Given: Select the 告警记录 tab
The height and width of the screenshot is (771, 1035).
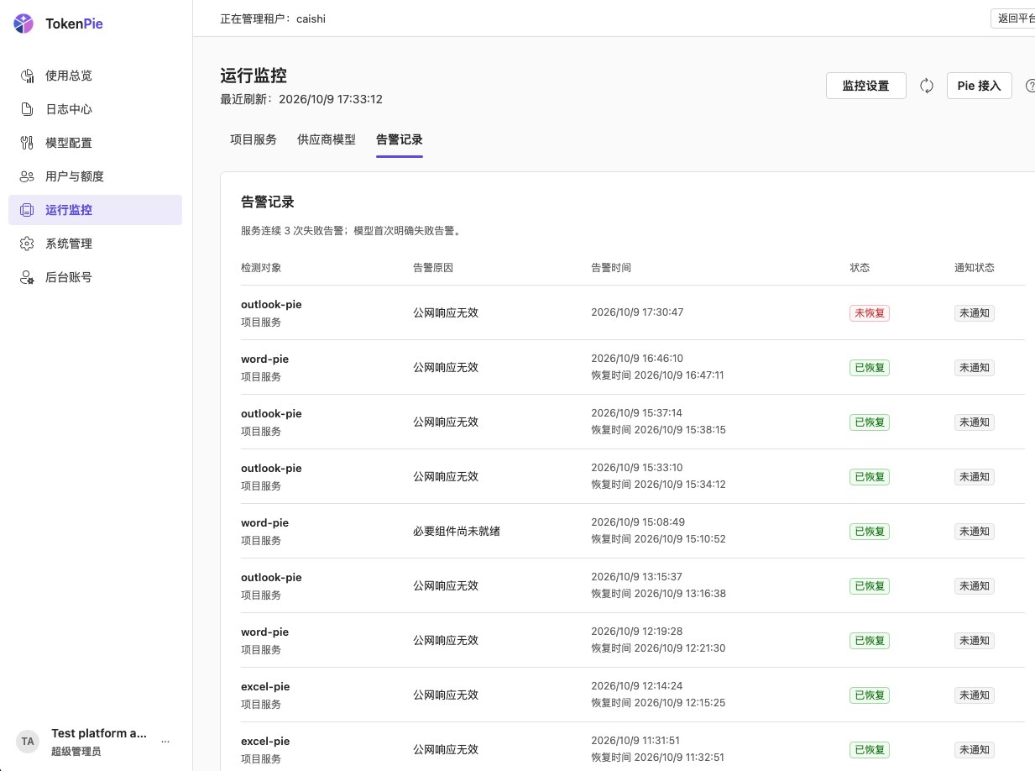Looking at the screenshot, I should click(400, 139).
